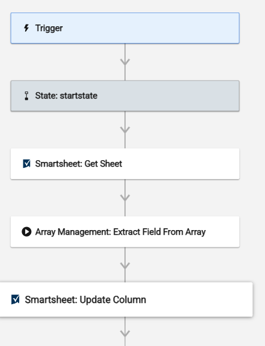265x346 pixels.
Task: Click the "Smartsheet: Update Column" label text
Action: [x=86, y=299]
